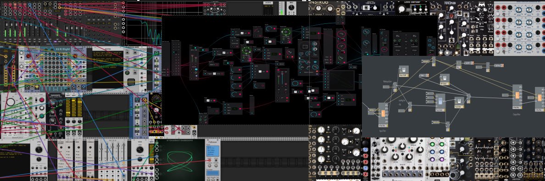Click the green knob on the MANUAL GATE module

click(128, 73)
